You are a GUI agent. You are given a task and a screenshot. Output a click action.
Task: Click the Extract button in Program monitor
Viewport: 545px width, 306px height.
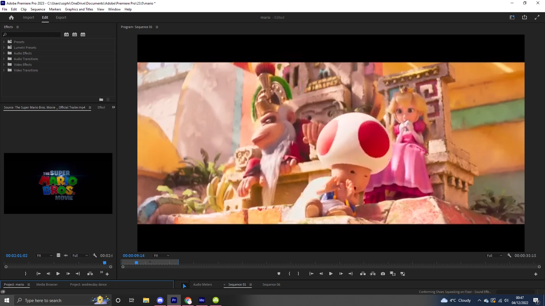point(373,274)
